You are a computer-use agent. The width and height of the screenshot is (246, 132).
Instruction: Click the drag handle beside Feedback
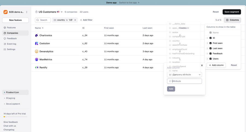click(x=207, y=53)
